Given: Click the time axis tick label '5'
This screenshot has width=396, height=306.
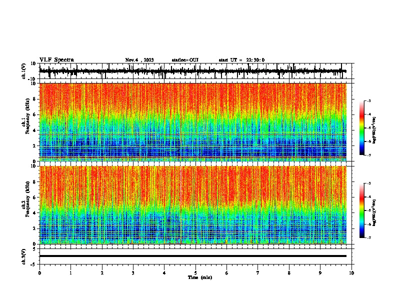Looking at the screenshot, I should (x=195, y=273).
